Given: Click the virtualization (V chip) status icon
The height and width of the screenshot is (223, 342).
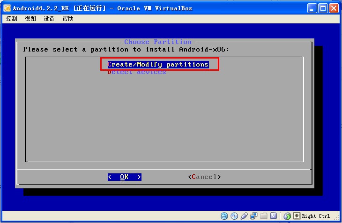Looking at the screenshot, I should pos(273,216).
